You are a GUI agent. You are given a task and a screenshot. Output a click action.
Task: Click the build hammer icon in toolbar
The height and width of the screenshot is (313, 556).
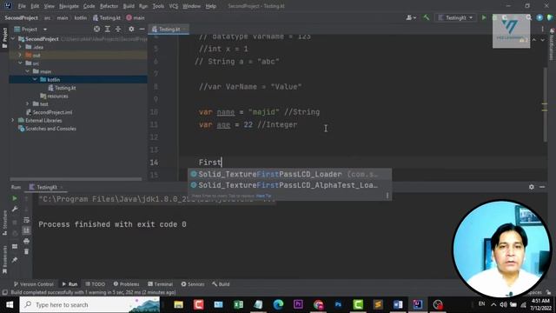click(427, 17)
